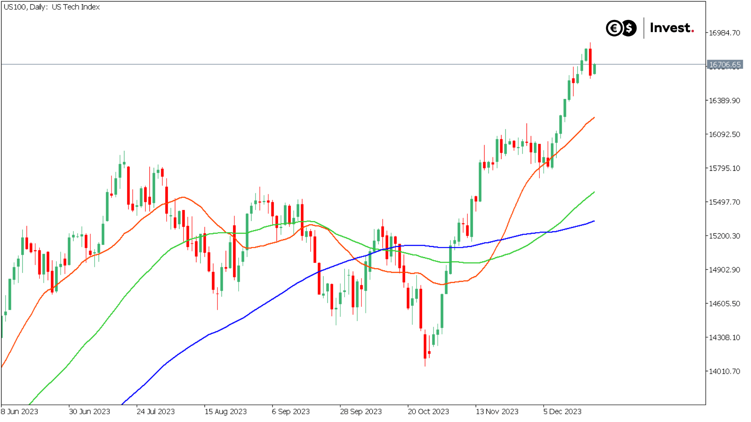Viewport: 751px width, 422px height.
Task: Click the tall red candle at the chart's peak
Action: coord(590,62)
